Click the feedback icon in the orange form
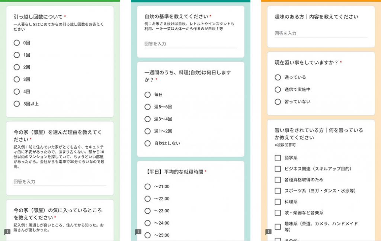The width and height of the screenshot is (381, 241). coord(268,232)
